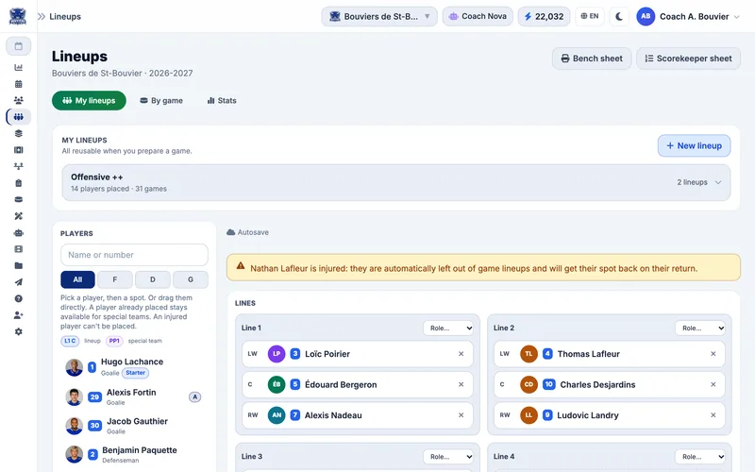Select player Benjamin Paquette
Image resolution: width=755 pixels, height=472 pixels.
[x=134, y=455]
